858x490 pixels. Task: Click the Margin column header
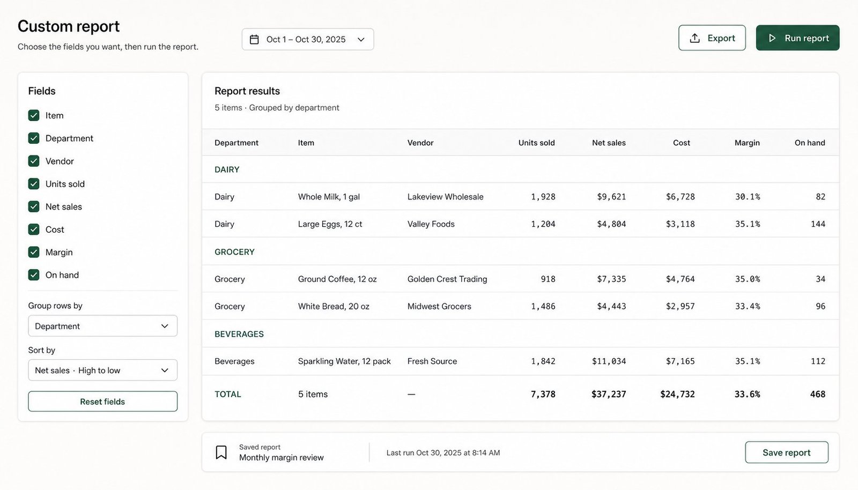tap(747, 143)
